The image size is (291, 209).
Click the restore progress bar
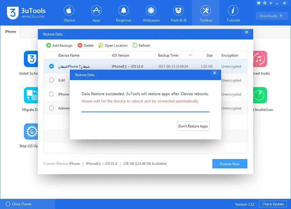(145, 112)
